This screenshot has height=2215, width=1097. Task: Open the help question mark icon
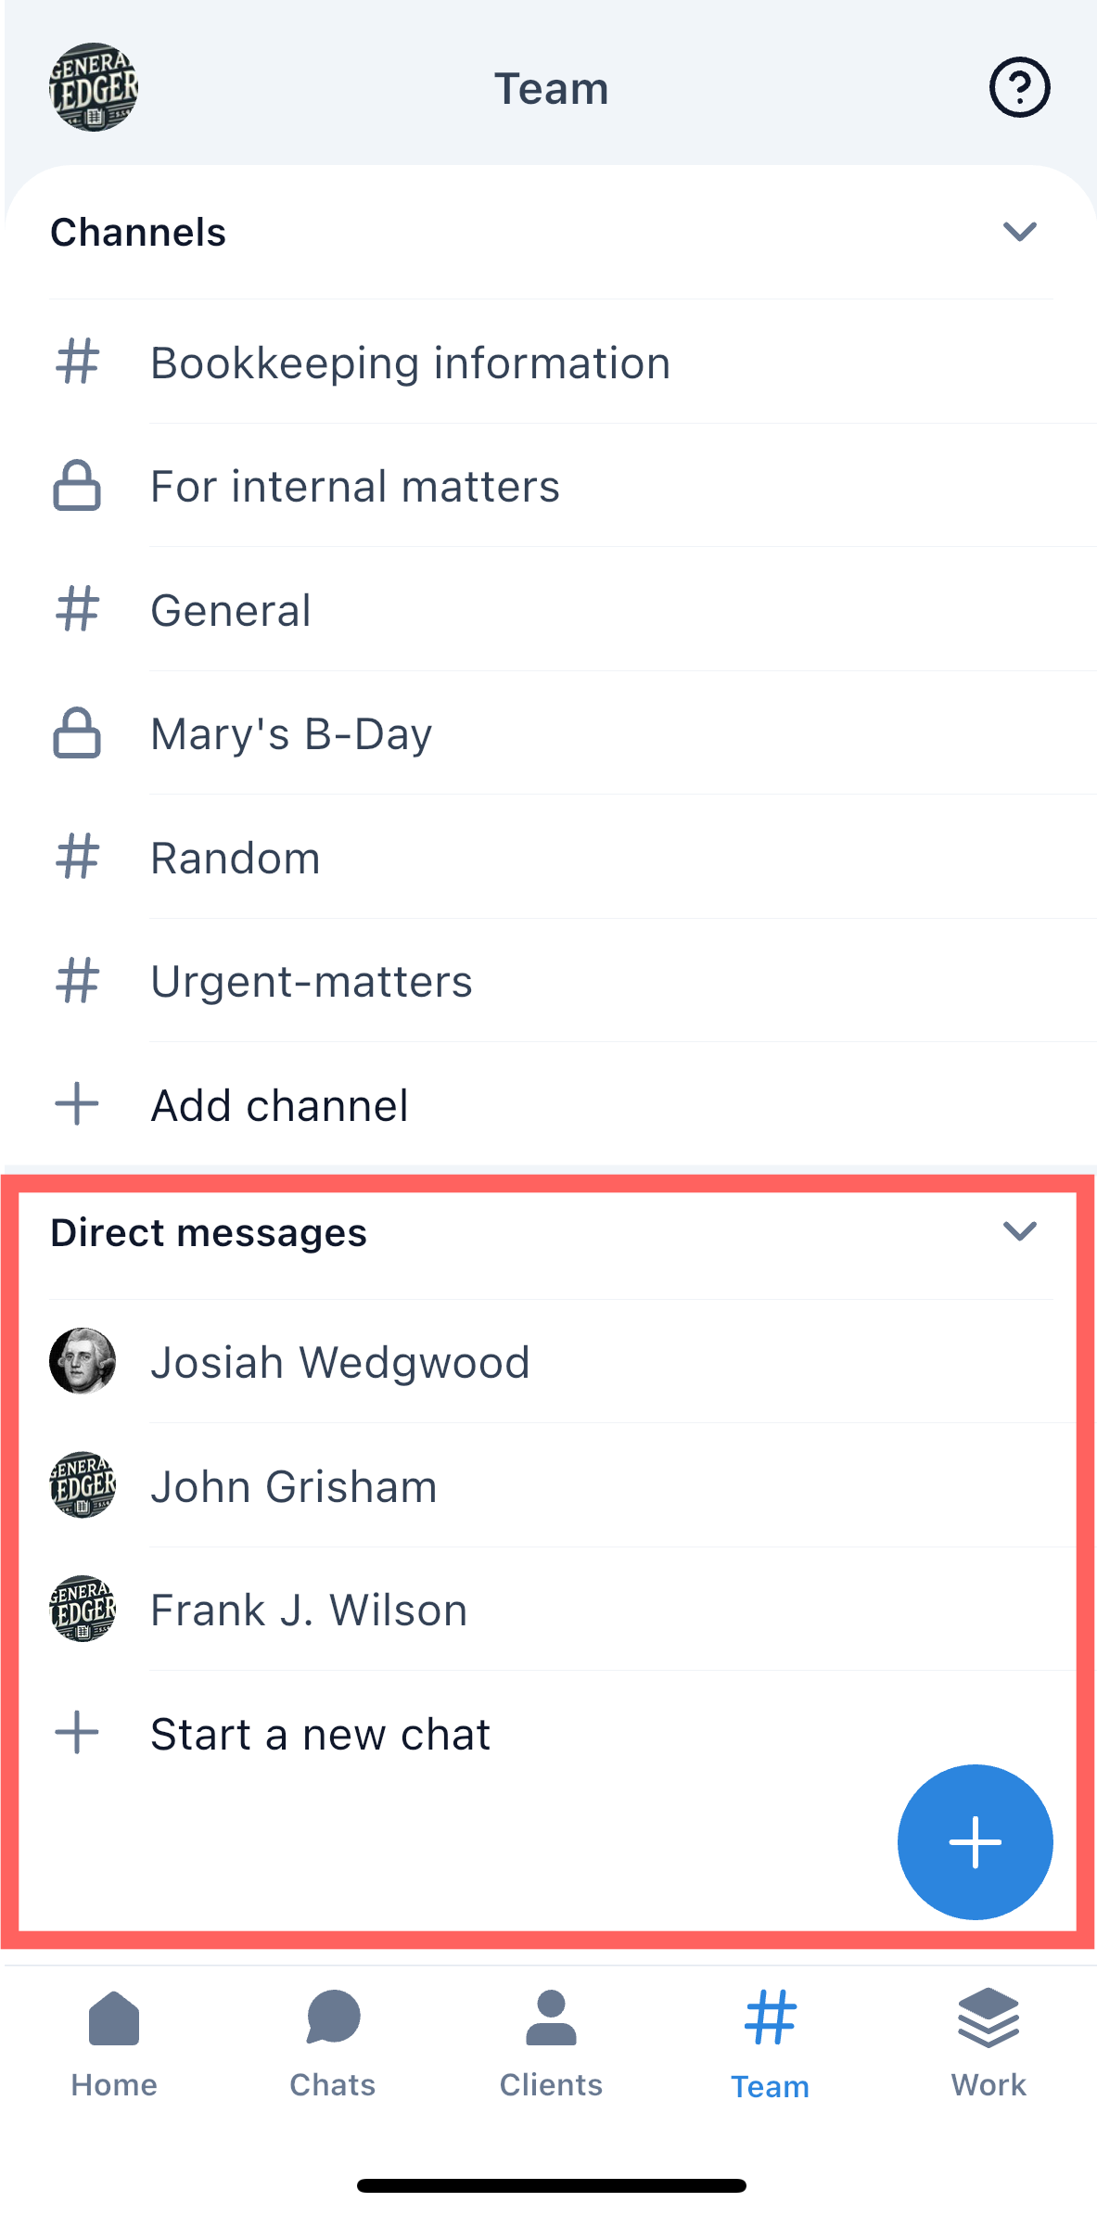pyautogui.click(x=1019, y=88)
